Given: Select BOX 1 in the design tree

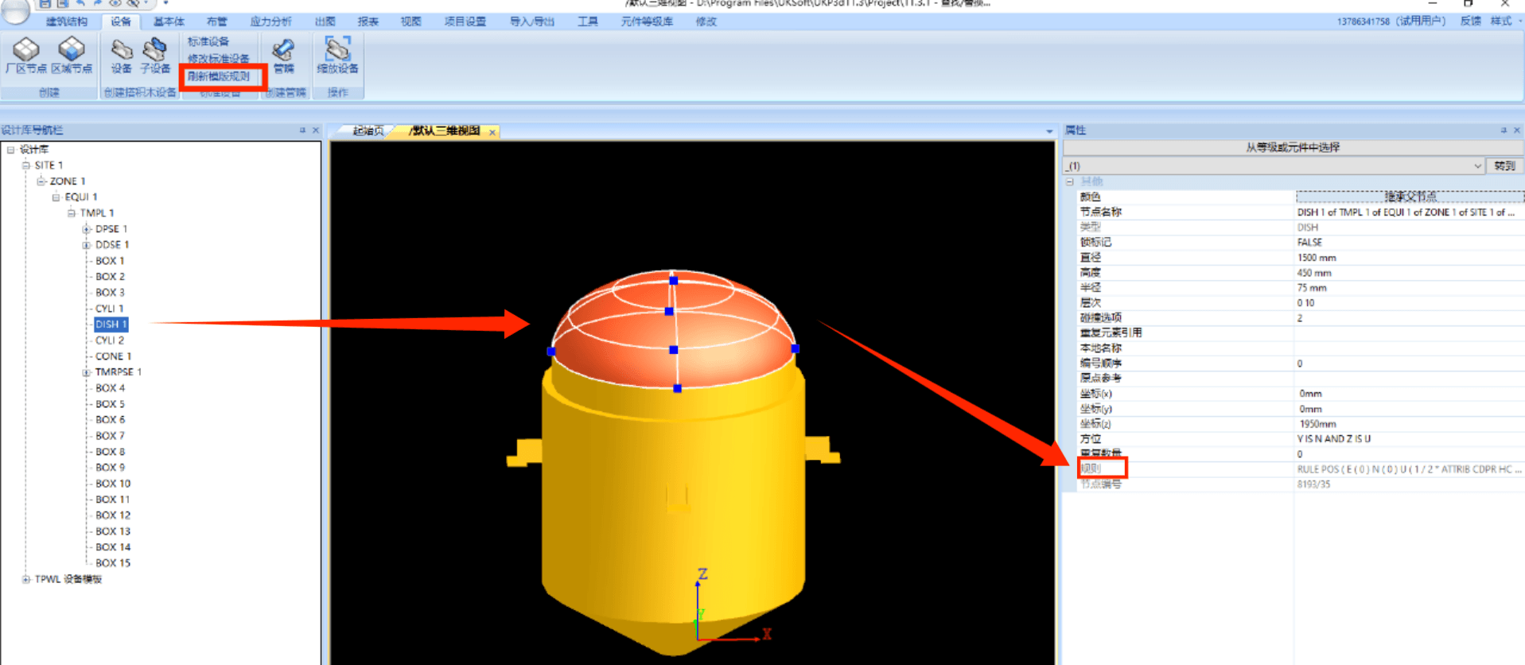Looking at the screenshot, I should 110,261.
